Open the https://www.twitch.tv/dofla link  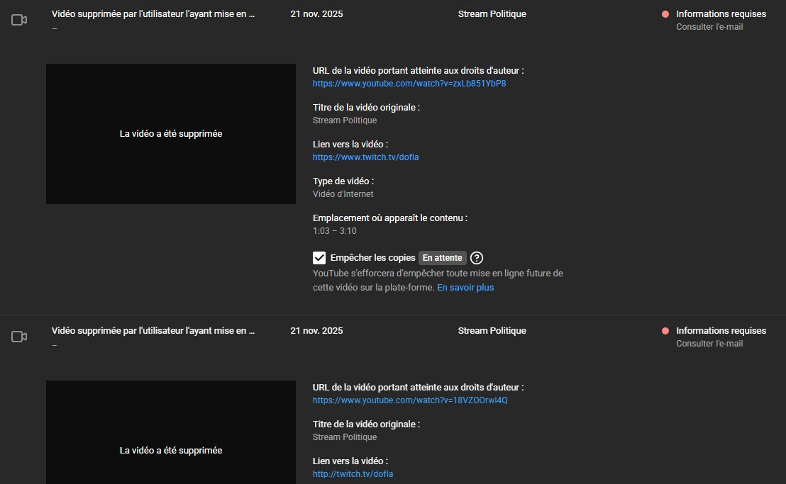click(365, 157)
